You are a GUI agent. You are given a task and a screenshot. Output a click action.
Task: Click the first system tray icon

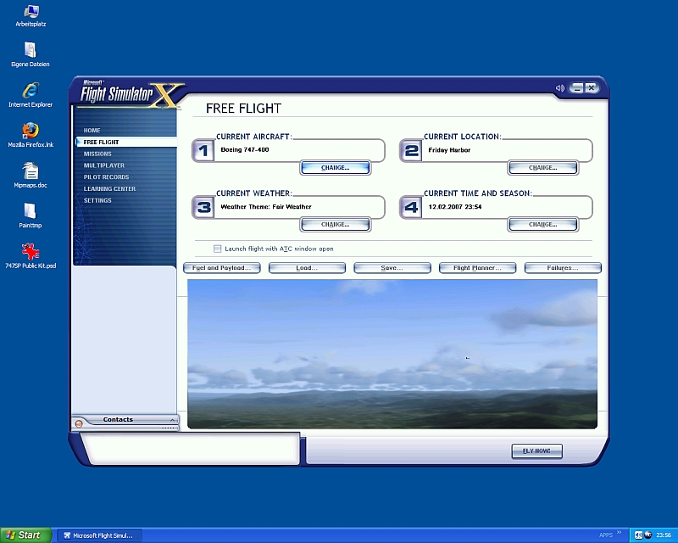pos(639,535)
